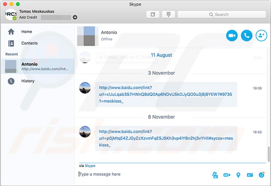This screenshot has width=271, height=186.
Task: Click the 11 August date header
Action: pos(162,55)
